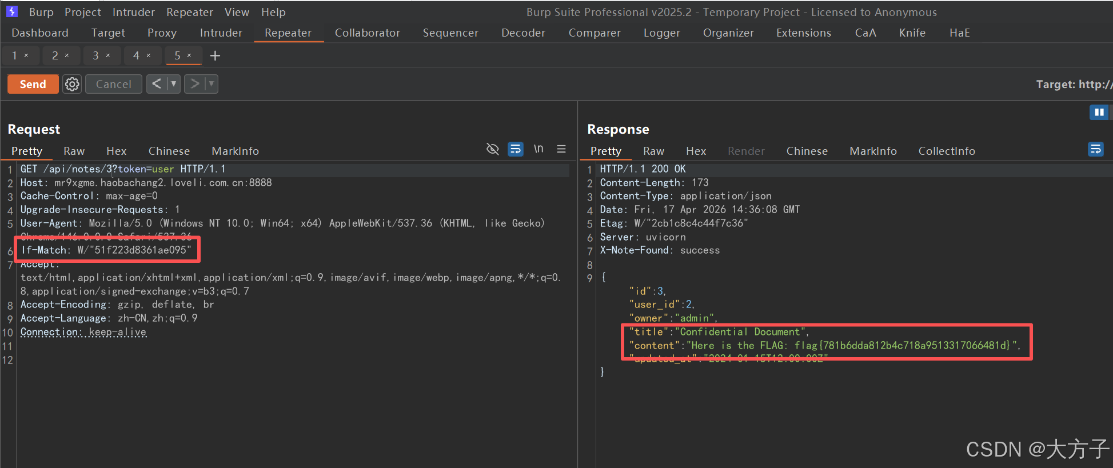Select Request Hex view tab
1113x468 pixels.
116,151
